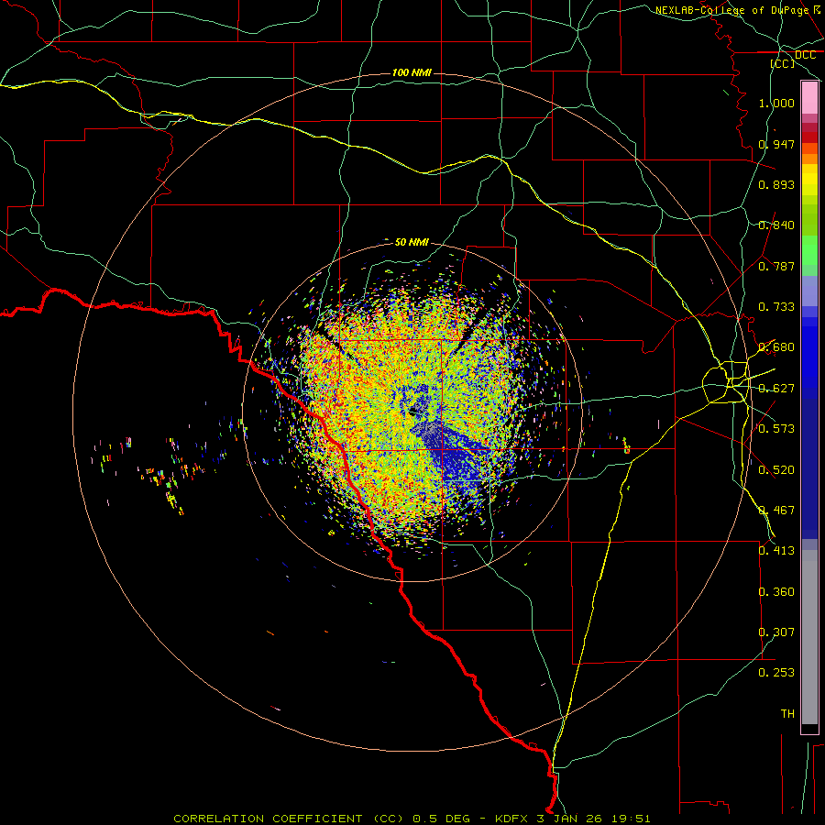Click the '50 NMI' range ring label
This screenshot has height=825, width=825.
tap(412, 242)
